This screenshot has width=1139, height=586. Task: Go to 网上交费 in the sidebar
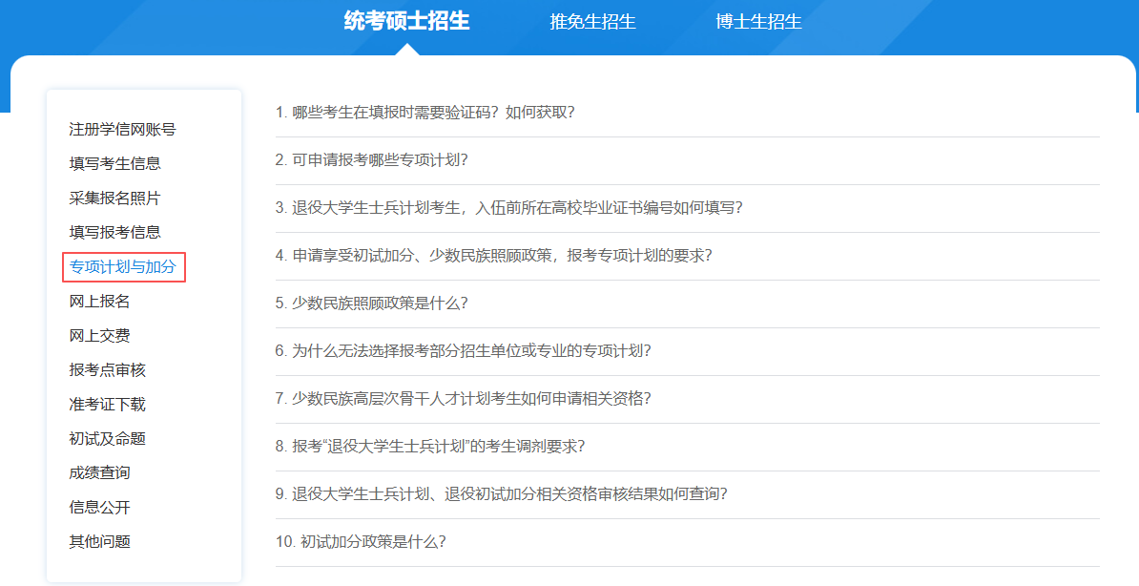coord(99,335)
